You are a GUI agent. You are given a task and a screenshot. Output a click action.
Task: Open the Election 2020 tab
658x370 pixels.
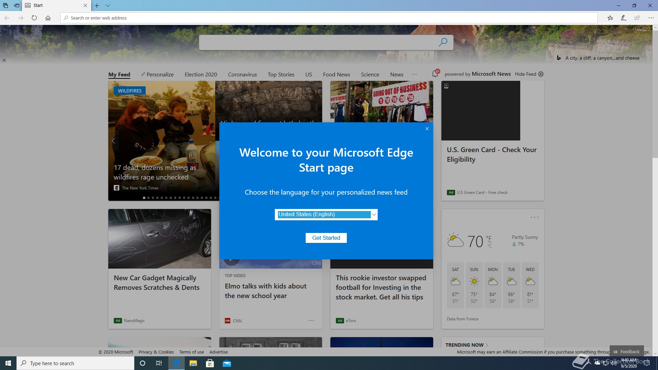201,74
